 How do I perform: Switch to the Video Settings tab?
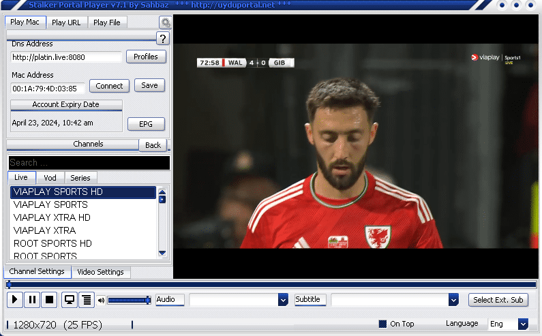tap(100, 272)
